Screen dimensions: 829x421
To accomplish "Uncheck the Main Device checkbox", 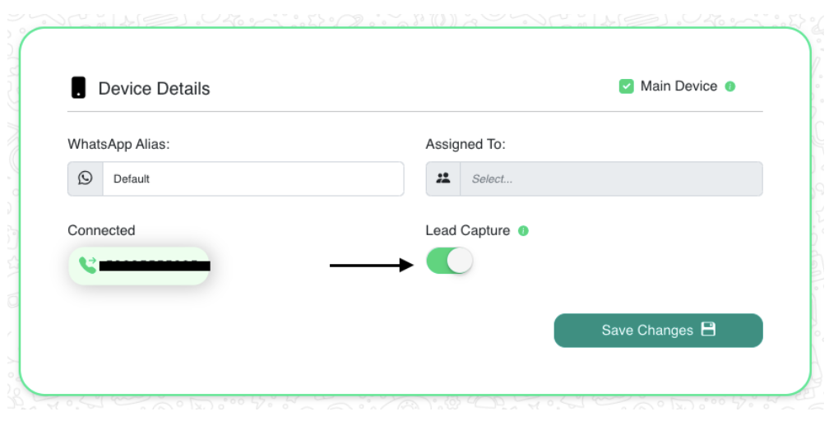I will (x=626, y=86).
